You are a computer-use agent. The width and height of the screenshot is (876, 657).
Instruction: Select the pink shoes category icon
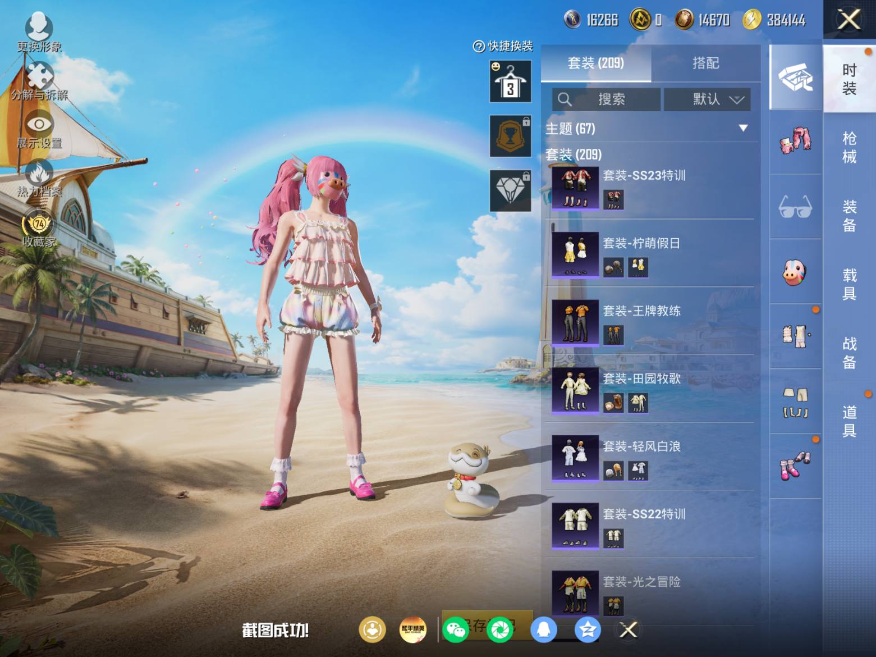pyautogui.click(x=795, y=466)
